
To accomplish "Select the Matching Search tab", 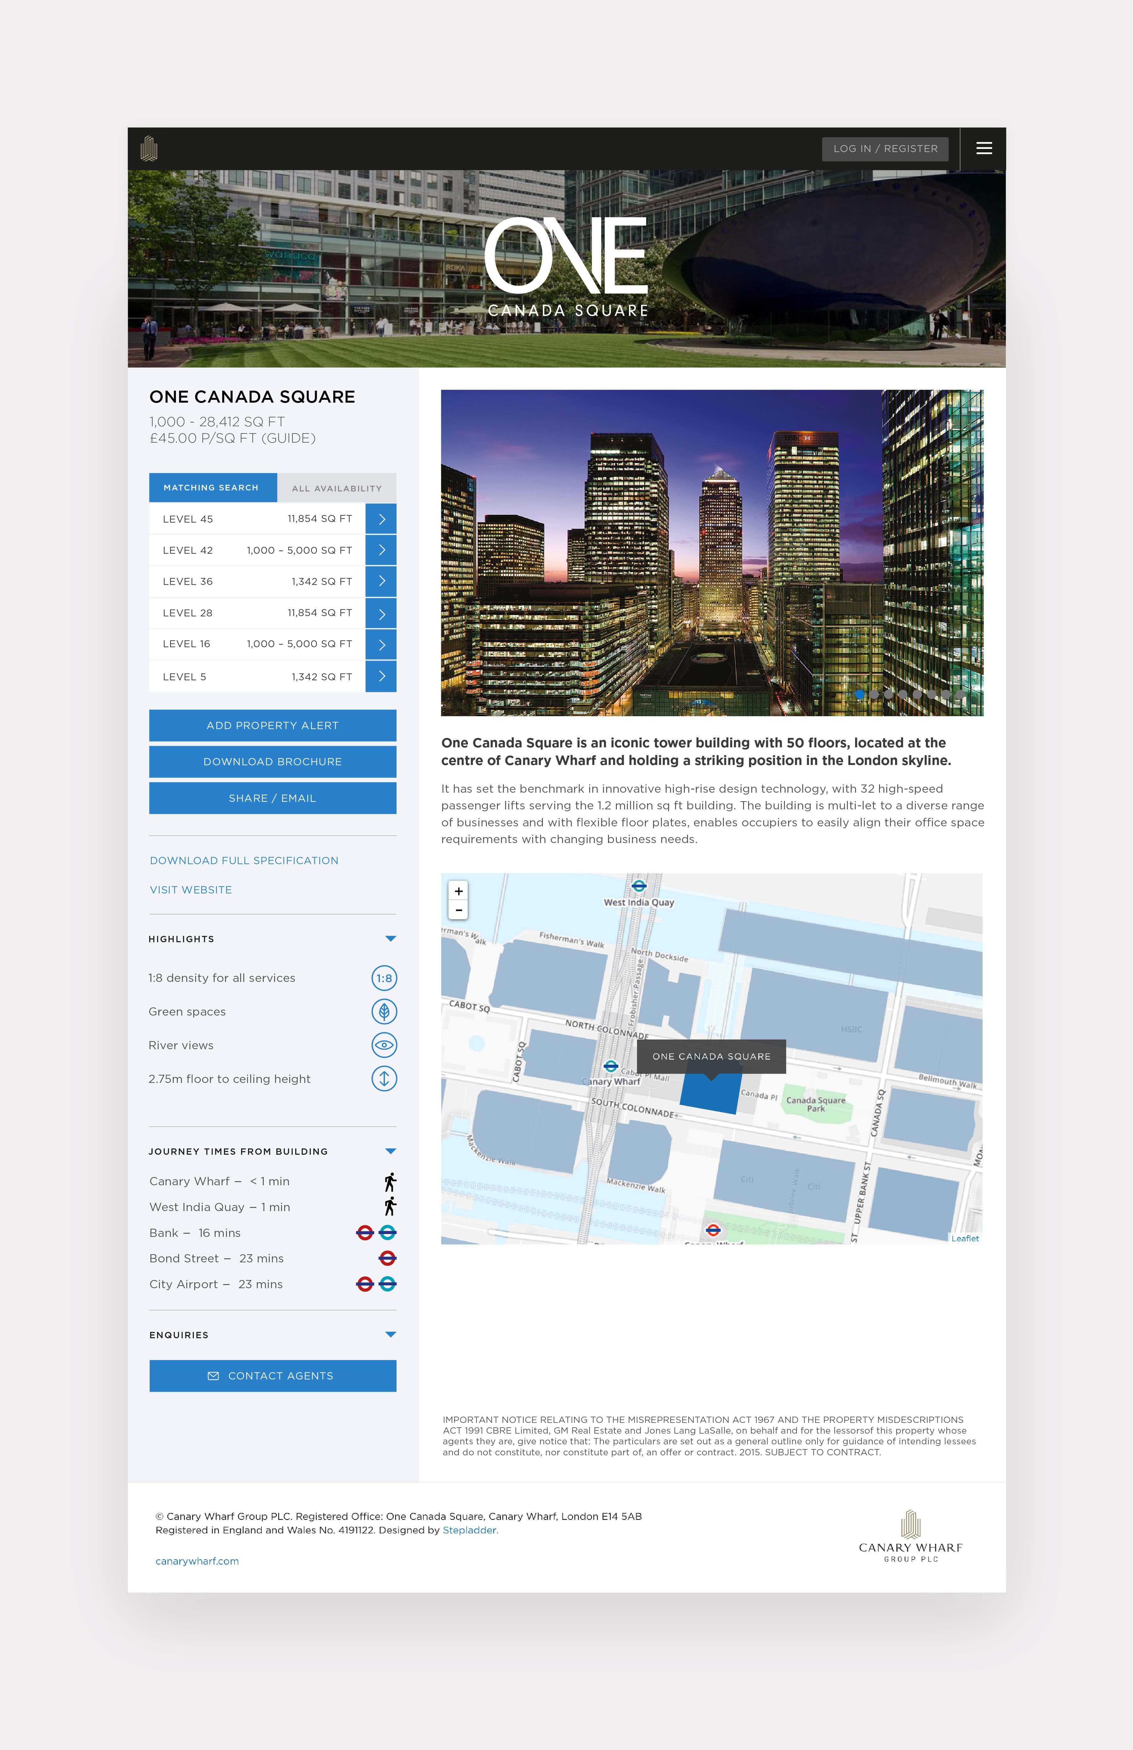I will pyautogui.click(x=212, y=488).
